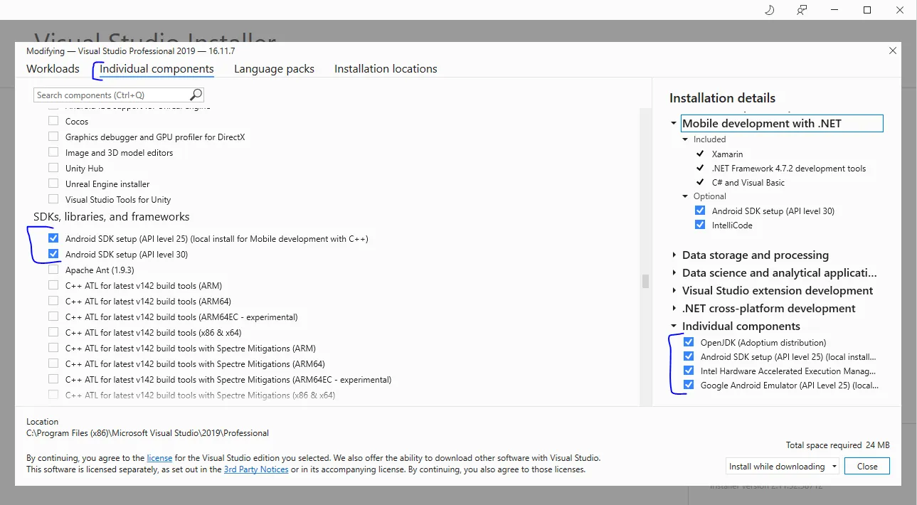Check C++ ATL with Spectre Mitigations (ARM64)

tap(53, 364)
